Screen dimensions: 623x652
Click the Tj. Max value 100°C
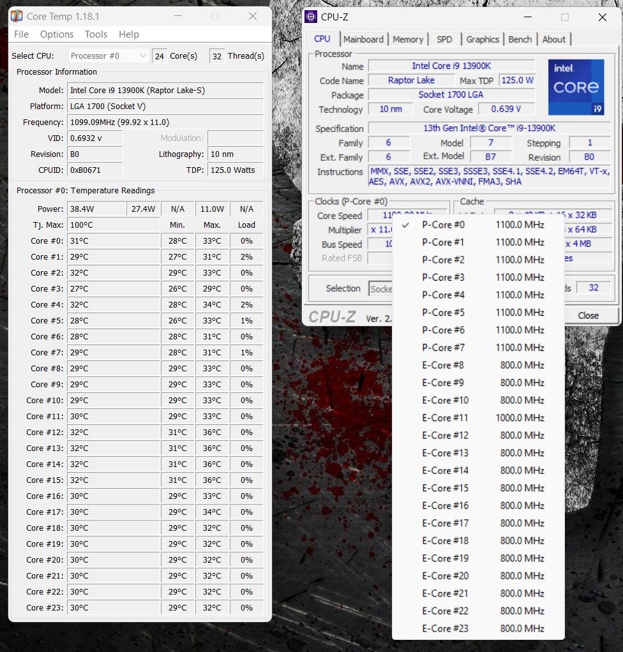[113, 225]
